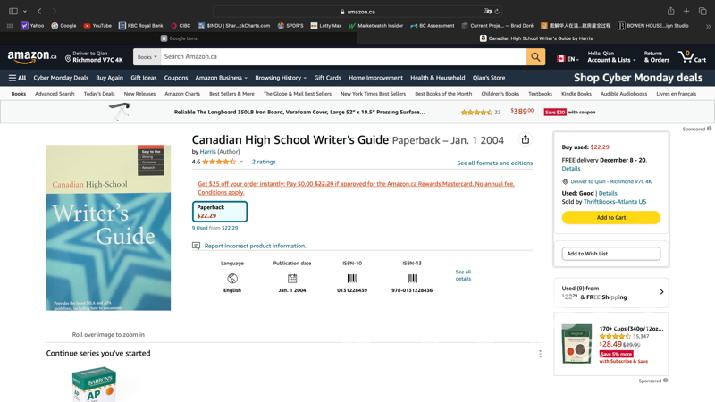
Task: Click the share icon beside book title
Action: [x=526, y=139]
